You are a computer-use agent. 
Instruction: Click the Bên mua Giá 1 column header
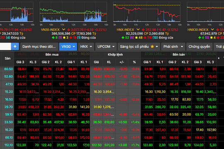tap(71, 62)
